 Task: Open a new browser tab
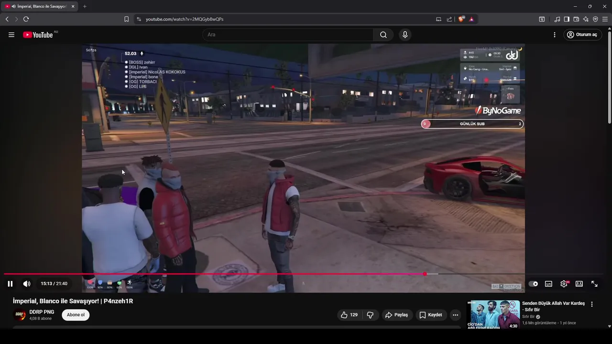point(85,6)
